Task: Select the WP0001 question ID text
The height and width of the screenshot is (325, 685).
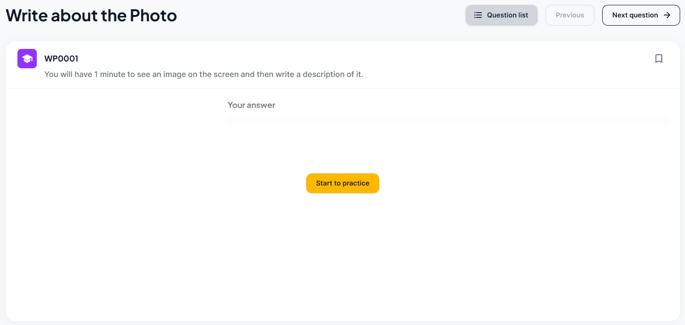Action: [x=61, y=59]
